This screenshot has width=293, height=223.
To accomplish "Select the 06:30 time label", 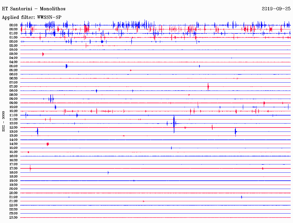I will click(13, 78).
